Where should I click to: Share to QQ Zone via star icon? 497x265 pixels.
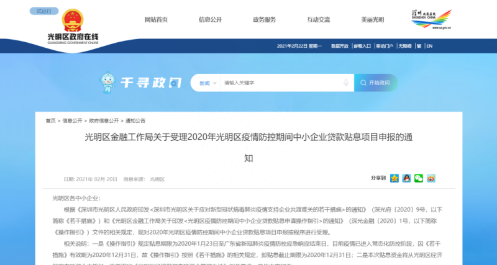(x=394, y=178)
